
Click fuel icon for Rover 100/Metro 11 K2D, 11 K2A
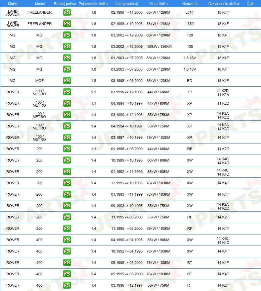pos(67,92)
